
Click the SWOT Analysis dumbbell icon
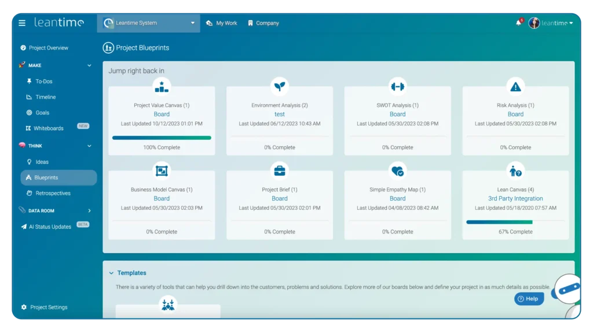coord(397,87)
